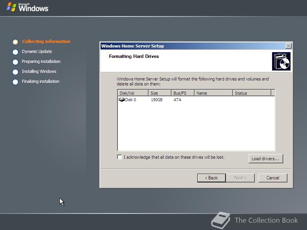Image resolution: width=307 pixels, height=230 pixels.
Task: Click the Windows Home Server Setup title bar
Action: point(193,46)
